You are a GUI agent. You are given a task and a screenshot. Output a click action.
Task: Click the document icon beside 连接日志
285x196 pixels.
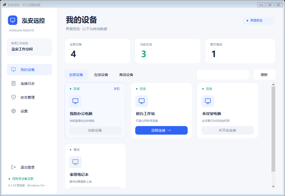point(14,83)
